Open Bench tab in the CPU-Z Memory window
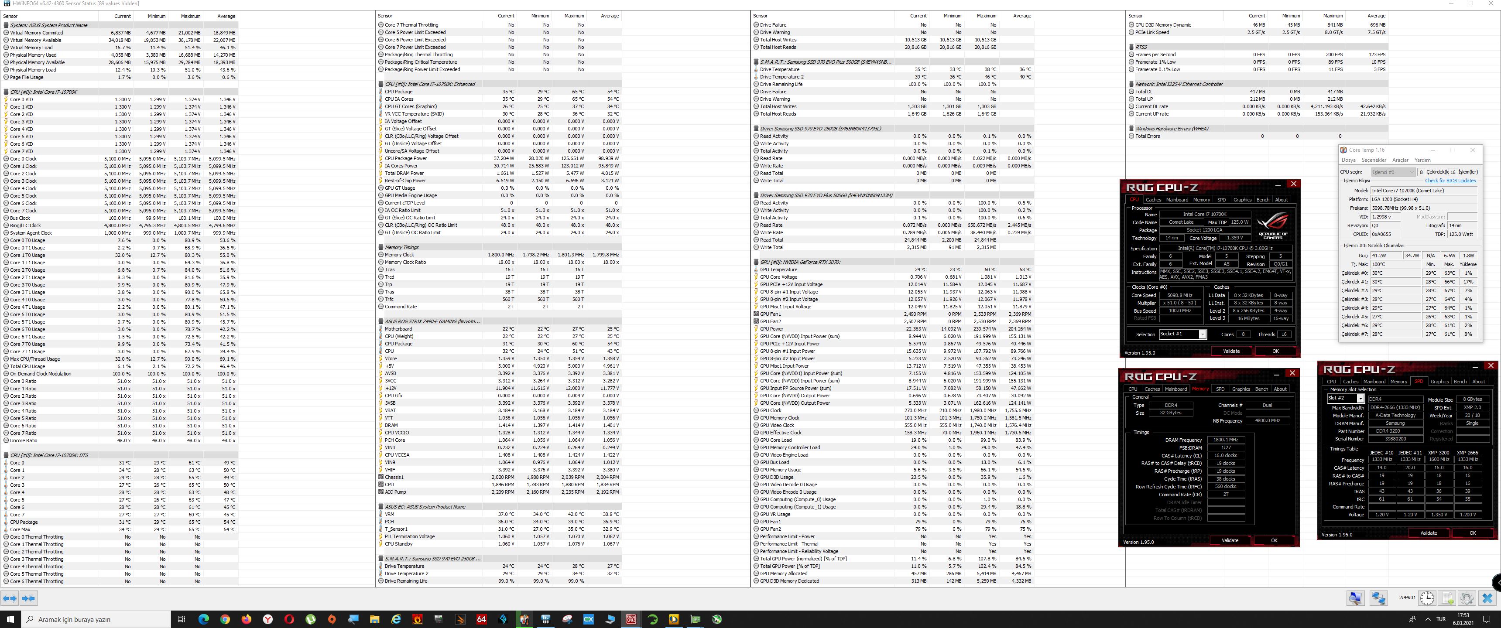Screen dimensions: 1501x628 tap(1261, 389)
